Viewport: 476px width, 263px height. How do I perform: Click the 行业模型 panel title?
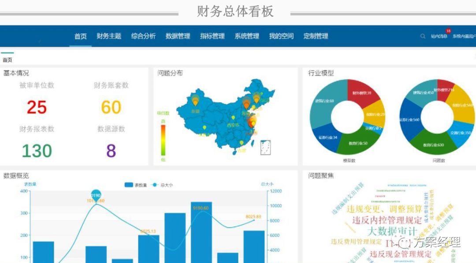[321, 73]
